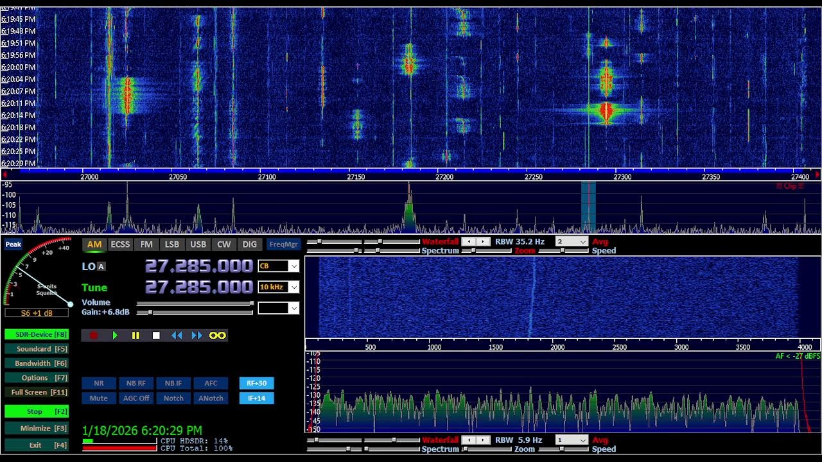Select FM mode
The image size is (822, 462).
[146, 244]
